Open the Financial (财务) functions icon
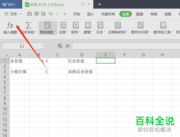This screenshot has height=137, width=180. pos(76,25)
